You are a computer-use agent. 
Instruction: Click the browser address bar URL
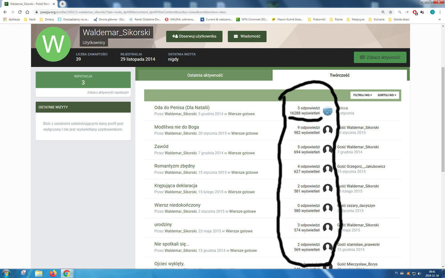[x=178, y=12]
